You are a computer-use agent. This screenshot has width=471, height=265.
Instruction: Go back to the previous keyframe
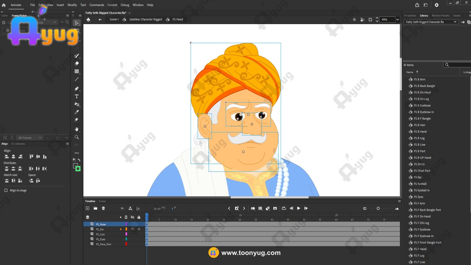[x=229, y=208]
